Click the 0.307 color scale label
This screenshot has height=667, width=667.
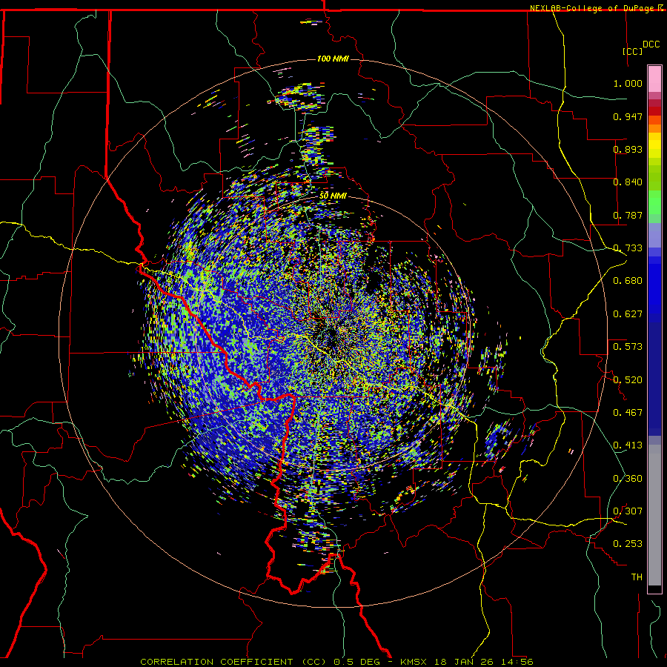point(628,511)
